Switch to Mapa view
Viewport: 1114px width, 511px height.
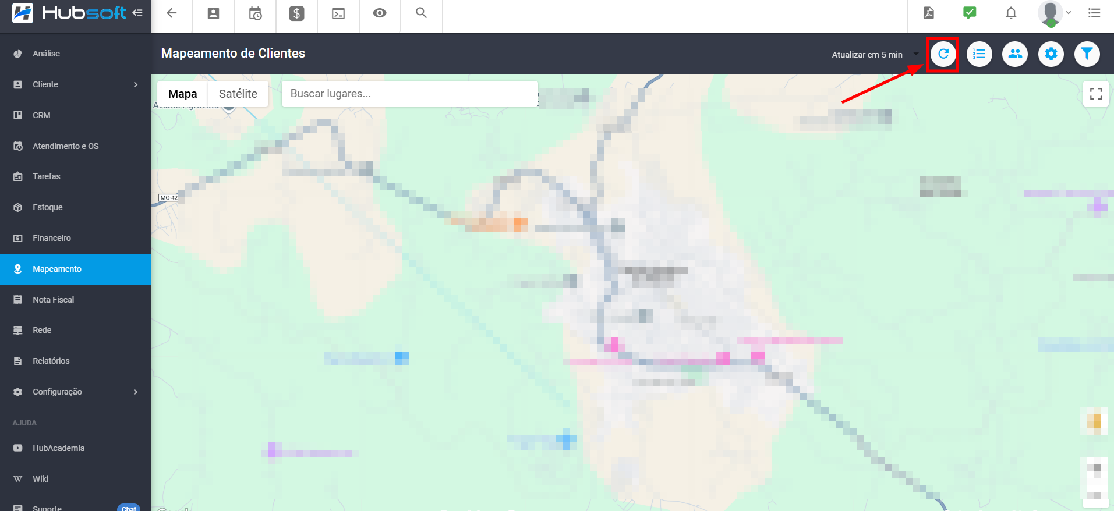tap(182, 94)
